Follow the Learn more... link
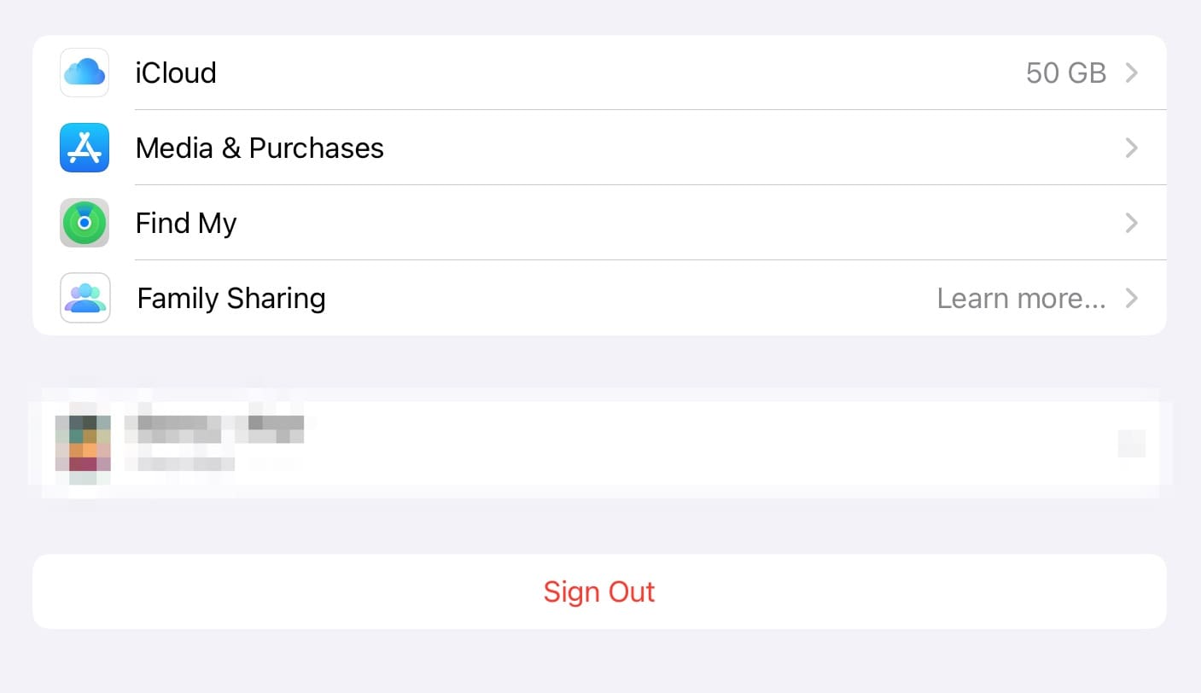The image size is (1201, 693). [1022, 299]
